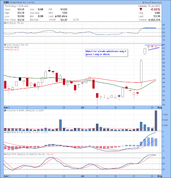Click the Prev Close value 53.41

[x=21, y=20]
